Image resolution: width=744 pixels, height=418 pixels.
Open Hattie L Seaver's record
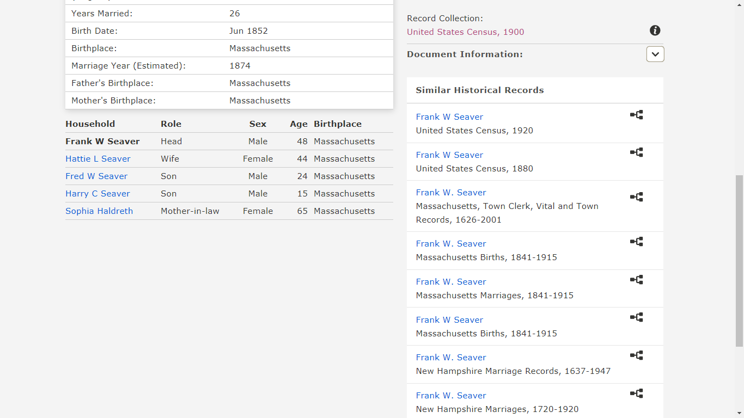(x=97, y=158)
